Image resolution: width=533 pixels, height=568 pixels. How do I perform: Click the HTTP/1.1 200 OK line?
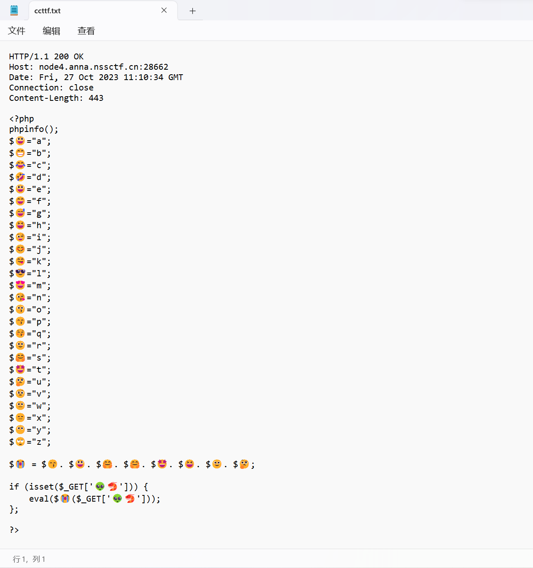pyautogui.click(x=46, y=56)
